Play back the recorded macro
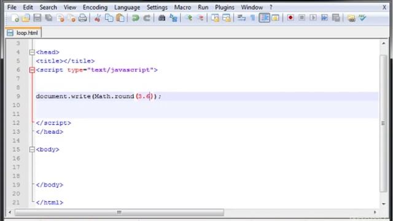The width and height of the screenshot is (393, 221). click(x=313, y=18)
